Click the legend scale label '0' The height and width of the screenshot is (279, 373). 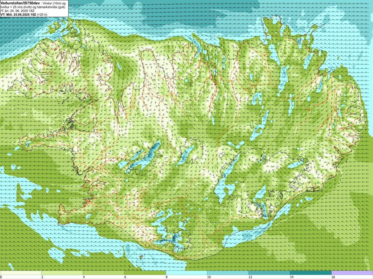pos(1,277)
